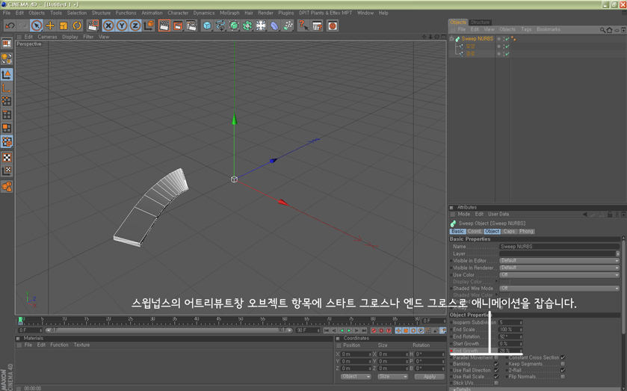Open the Array modeling objects icon
Image resolution: width=627 pixels, height=391 pixels.
pyautogui.click(x=247, y=25)
